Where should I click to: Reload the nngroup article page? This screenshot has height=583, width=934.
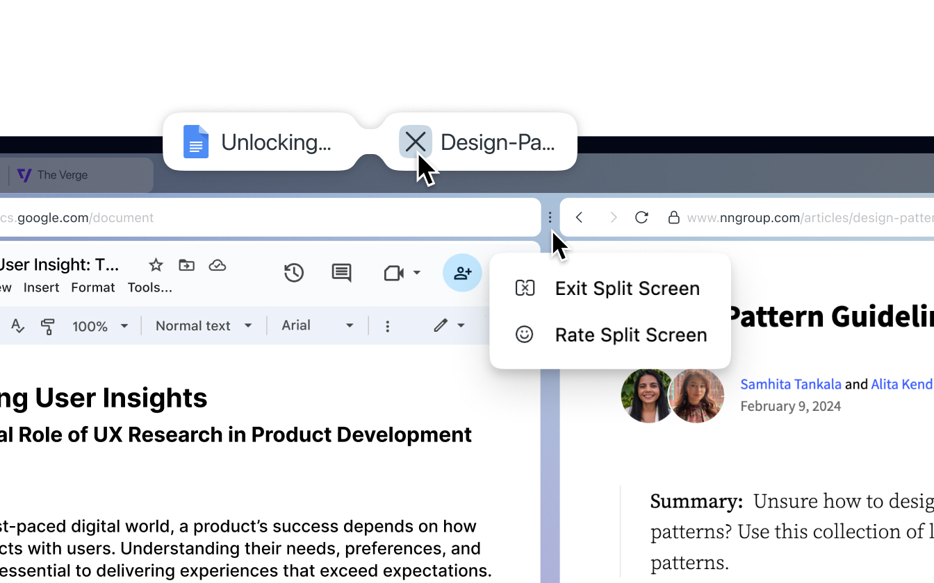tap(641, 217)
